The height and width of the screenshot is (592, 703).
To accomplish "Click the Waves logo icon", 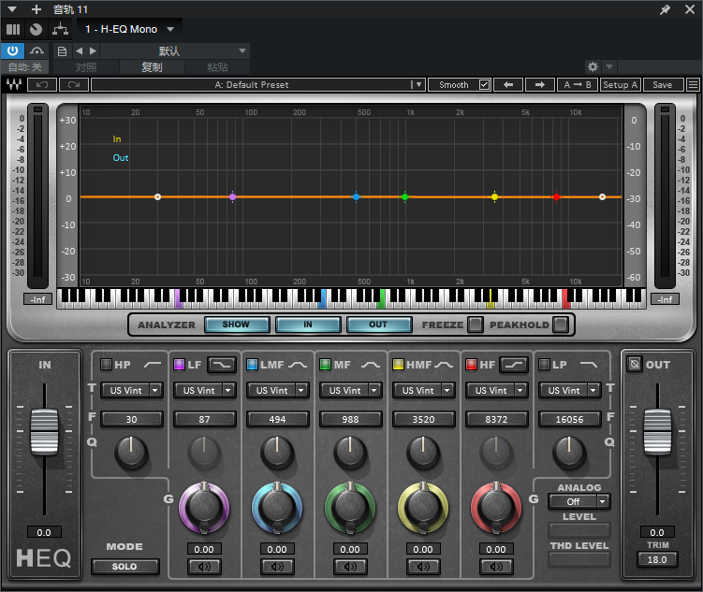I will pos(14,84).
